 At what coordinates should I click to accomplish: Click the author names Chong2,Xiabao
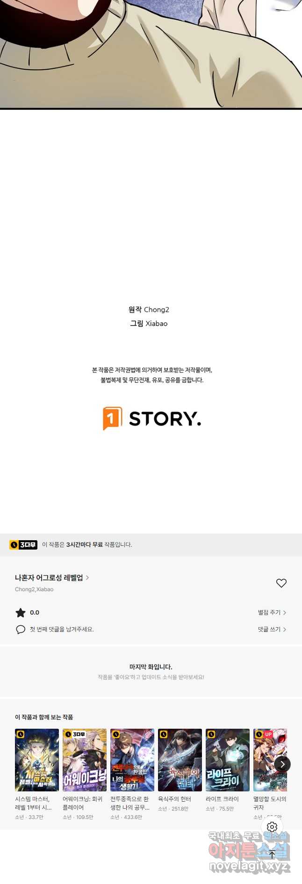pyautogui.click(x=34, y=589)
